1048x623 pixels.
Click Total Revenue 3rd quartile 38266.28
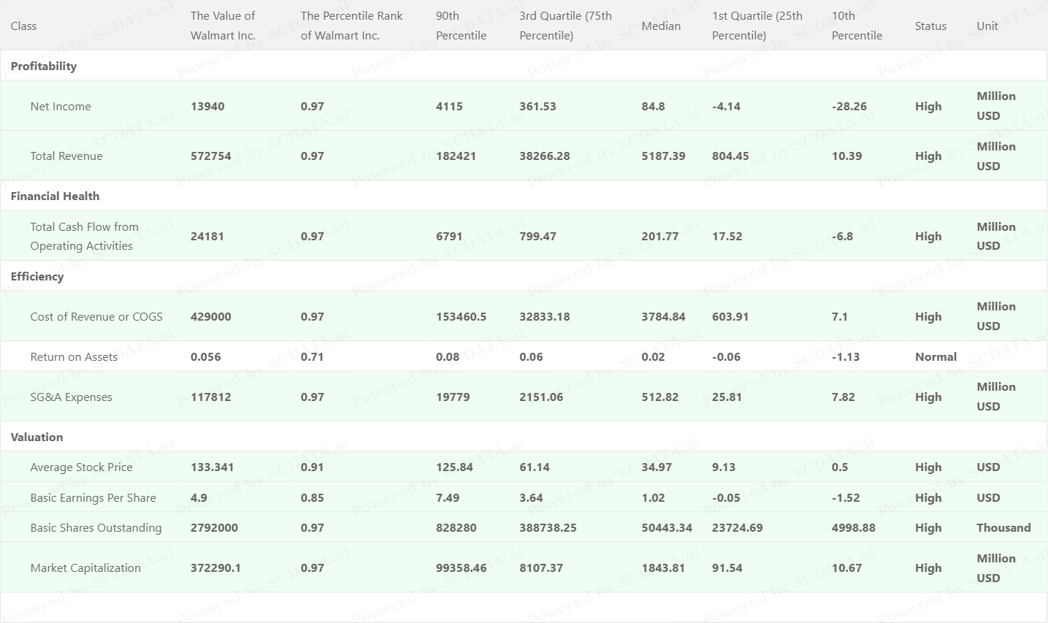tap(545, 156)
